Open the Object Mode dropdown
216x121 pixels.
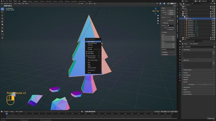(x=9, y=3)
